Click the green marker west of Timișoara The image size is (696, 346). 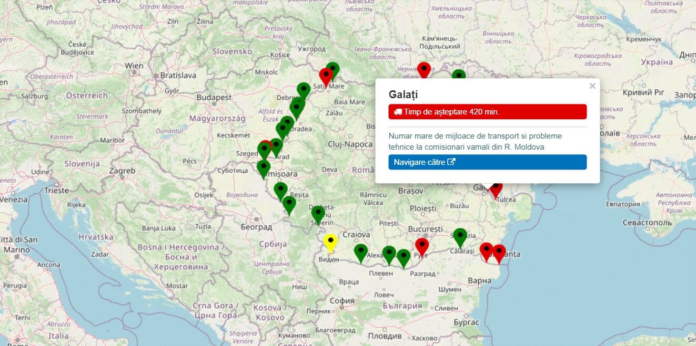[x=264, y=168]
